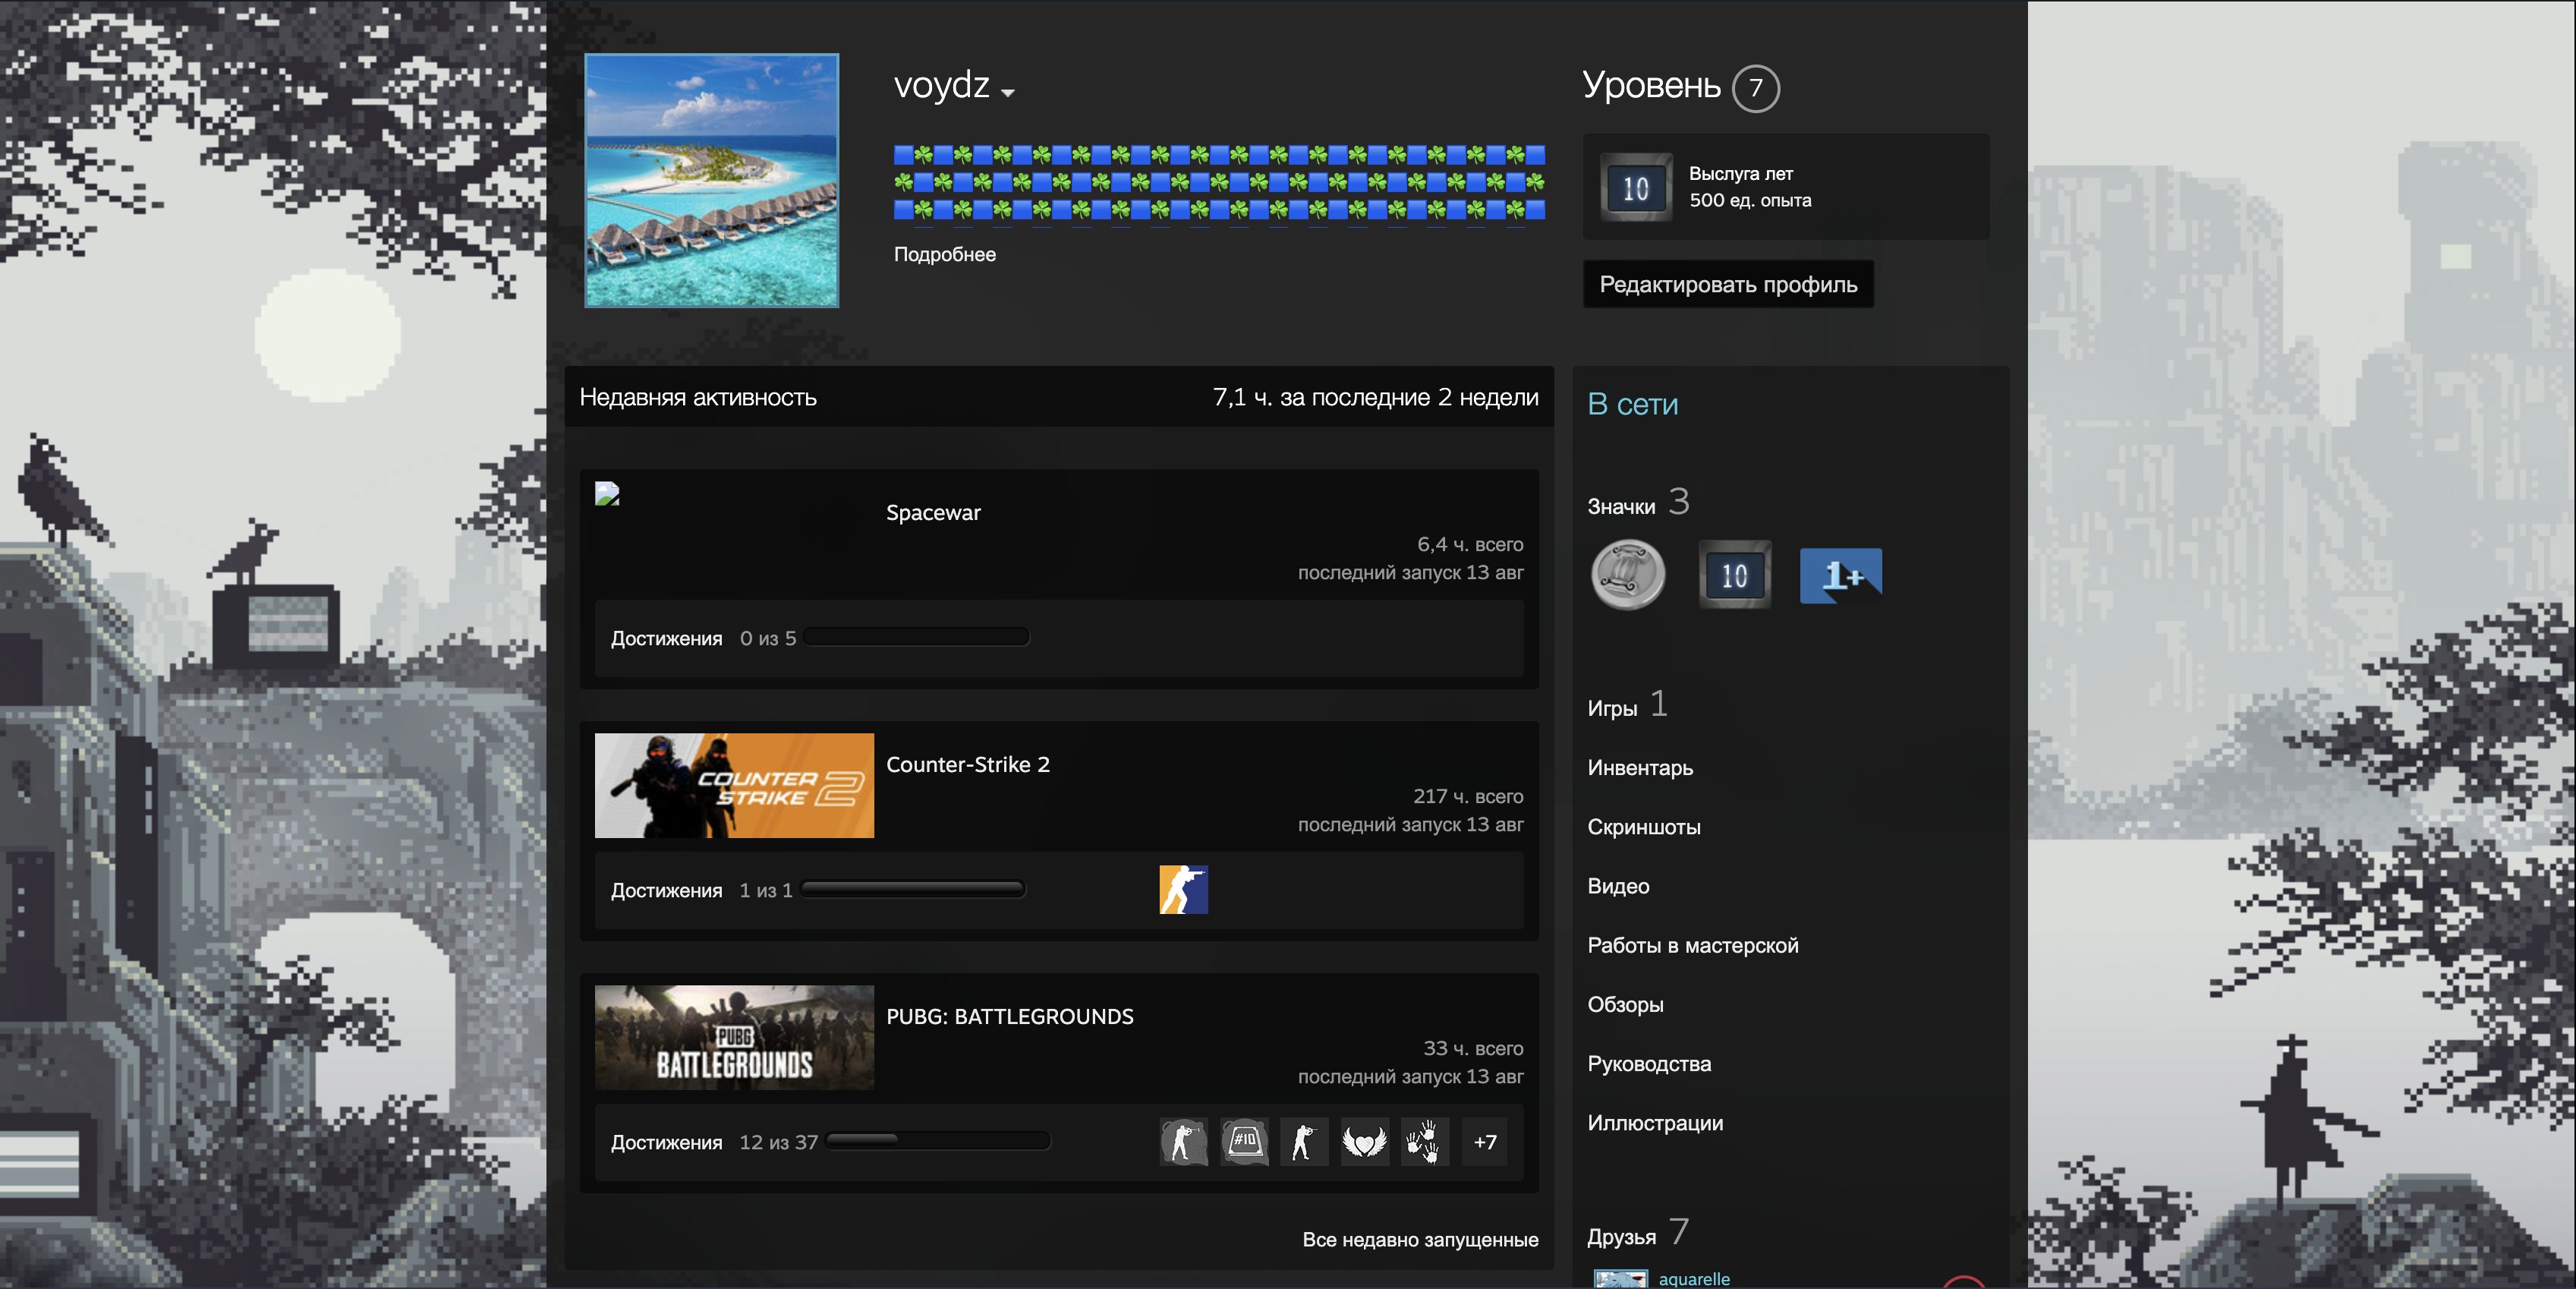Click the PUBG achievements progress bar
2576x1289 pixels.
[938, 1141]
